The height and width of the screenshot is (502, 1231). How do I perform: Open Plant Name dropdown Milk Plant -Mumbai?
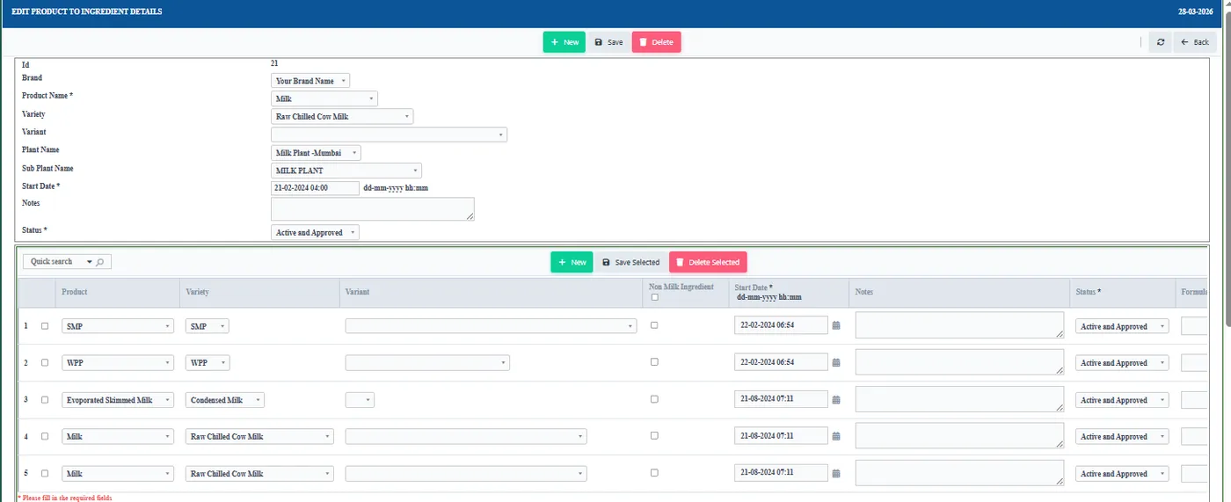316,153
